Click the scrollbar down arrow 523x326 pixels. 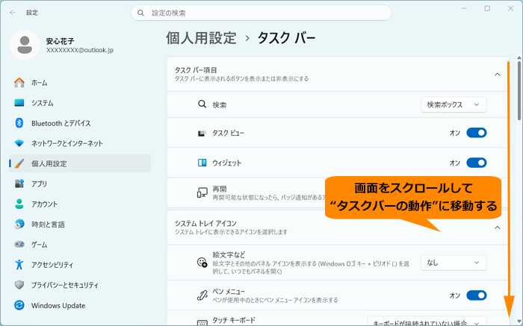(519, 321)
